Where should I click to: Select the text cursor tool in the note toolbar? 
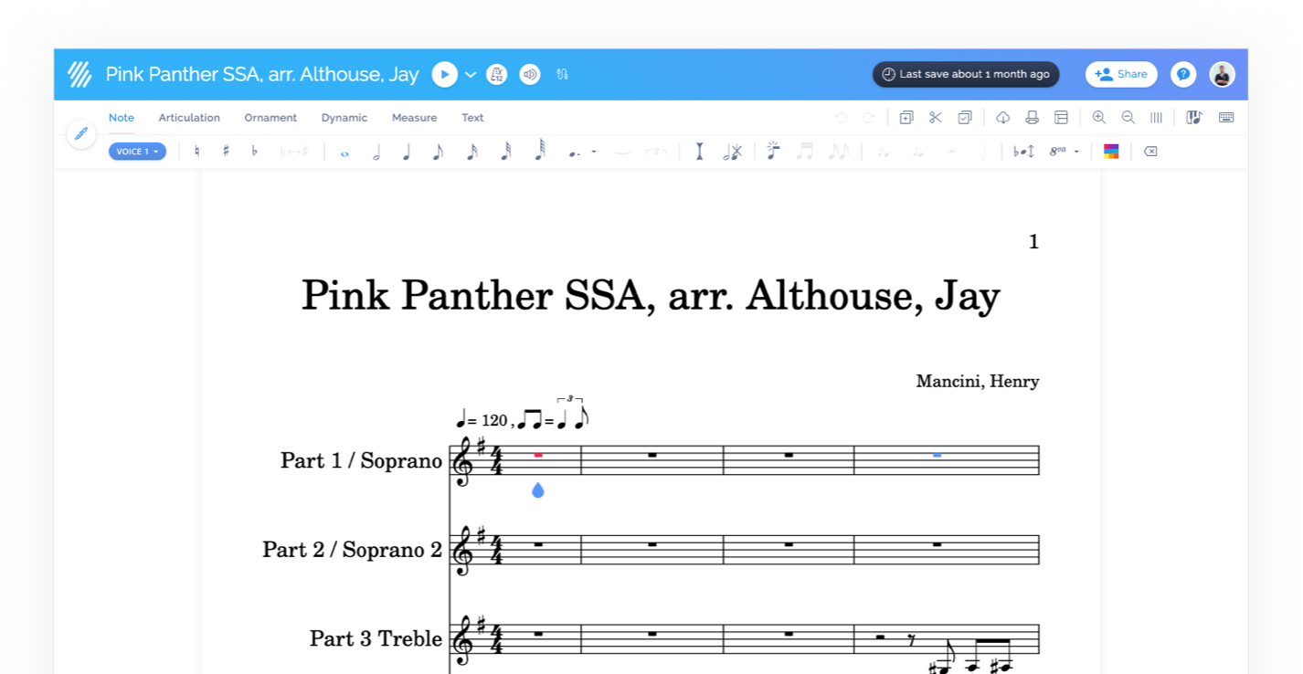coord(699,152)
